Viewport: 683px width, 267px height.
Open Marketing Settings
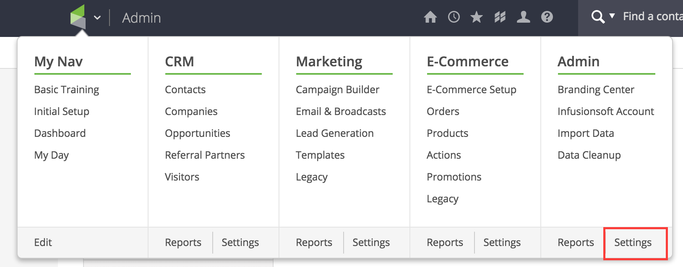371,243
